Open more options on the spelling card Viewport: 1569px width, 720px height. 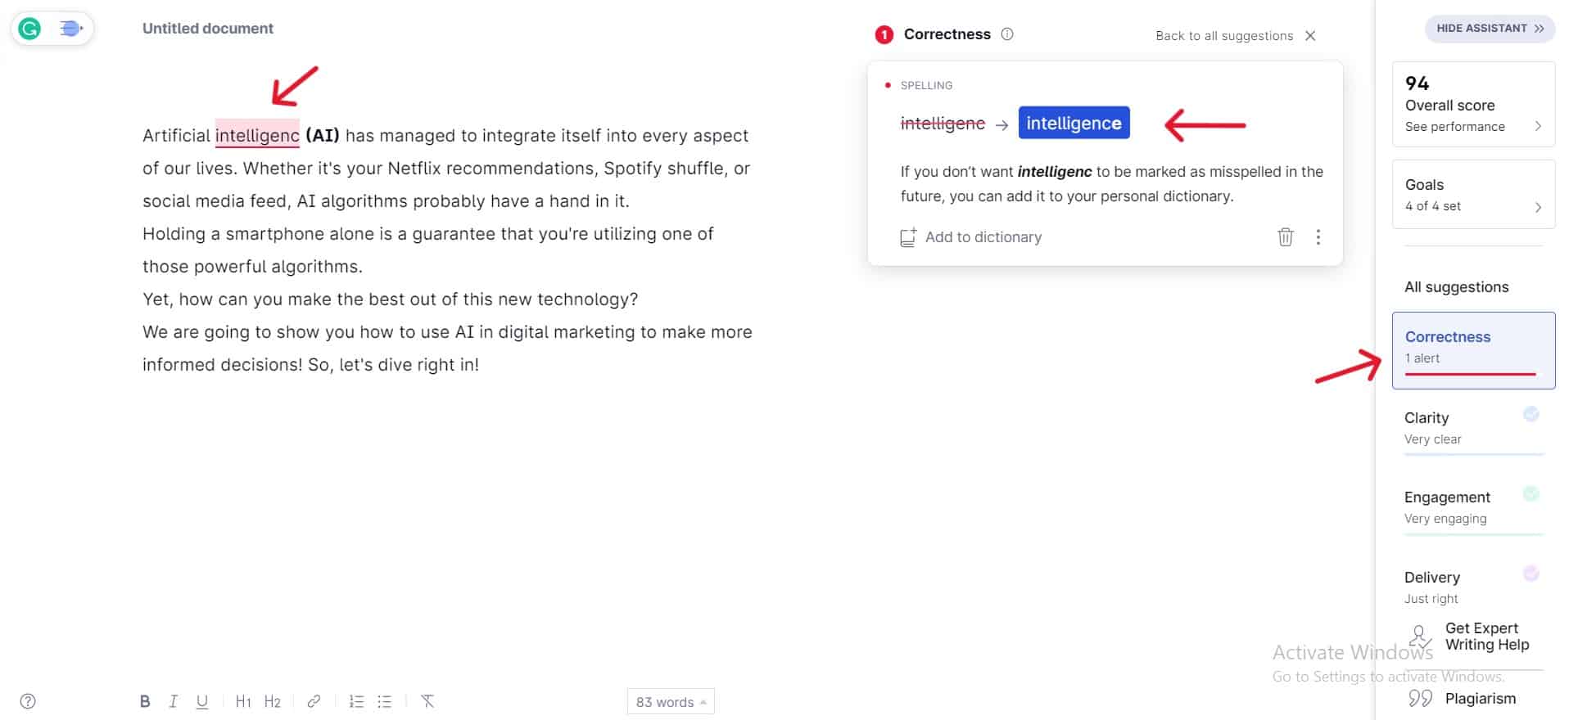1318,237
